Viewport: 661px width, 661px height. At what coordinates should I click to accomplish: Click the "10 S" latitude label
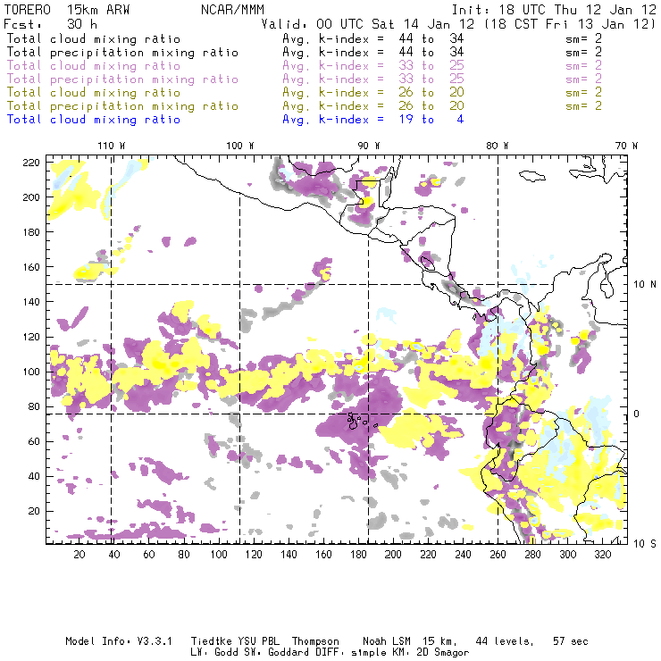(x=645, y=544)
